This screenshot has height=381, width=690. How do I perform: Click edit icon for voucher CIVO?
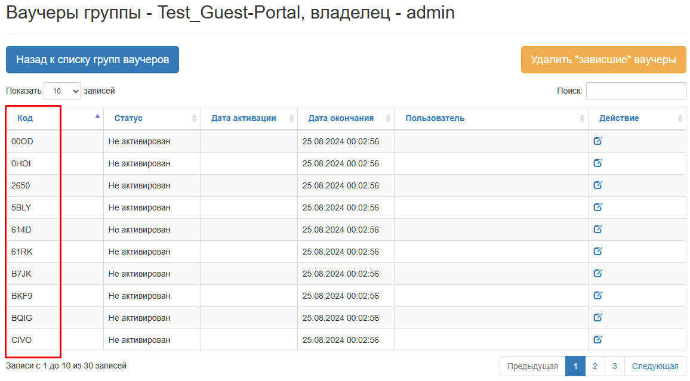[x=597, y=340]
